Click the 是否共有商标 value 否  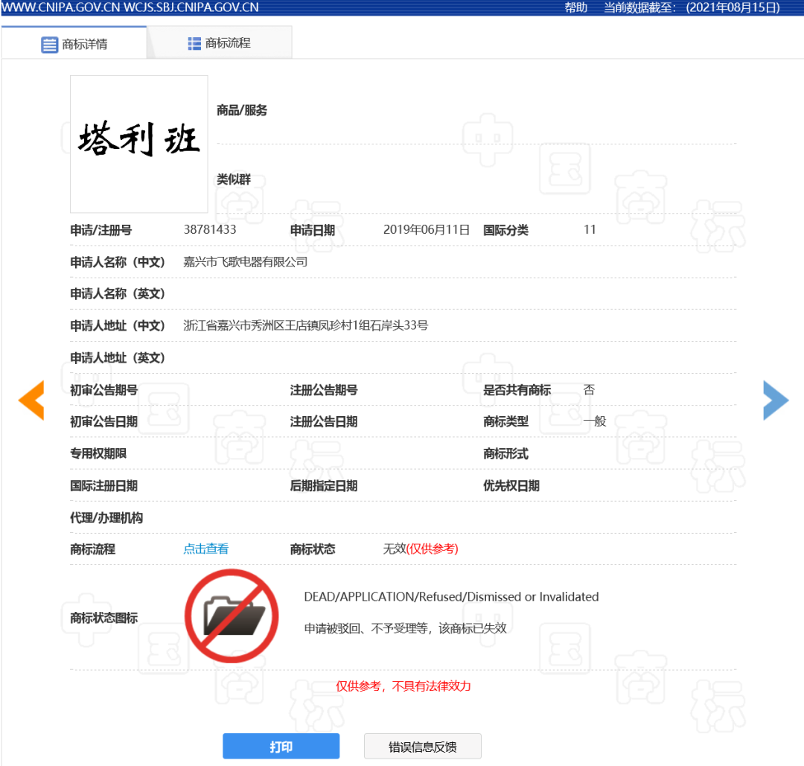coord(587,389)
